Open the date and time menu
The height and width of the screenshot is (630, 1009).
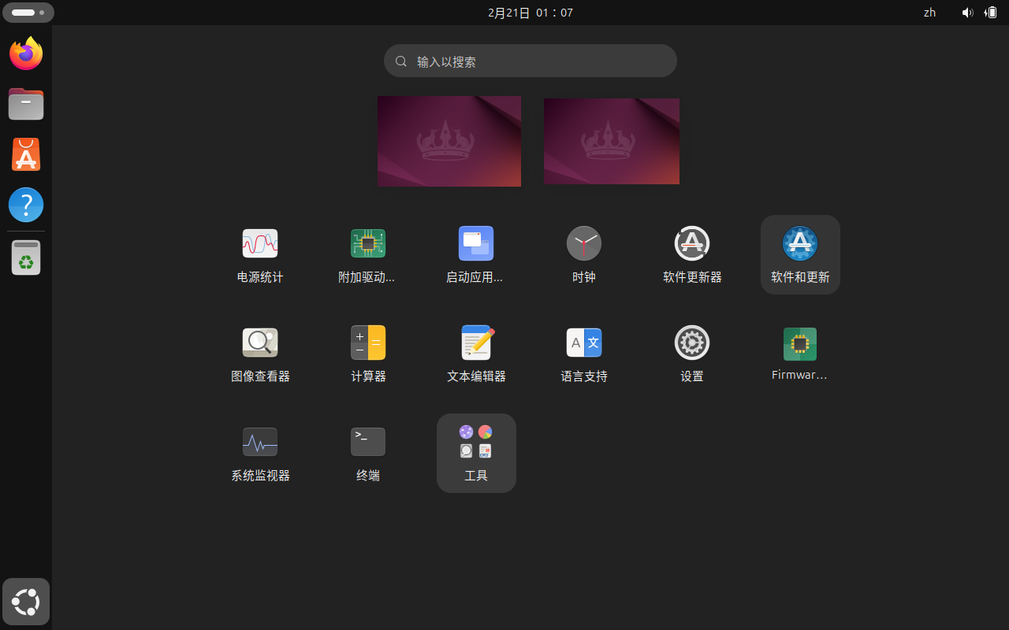530,13
